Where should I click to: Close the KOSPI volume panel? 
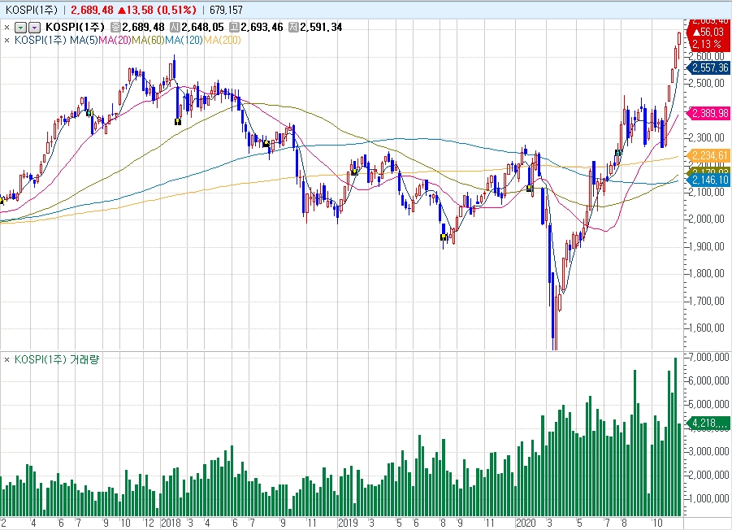[x=7, y=358]
